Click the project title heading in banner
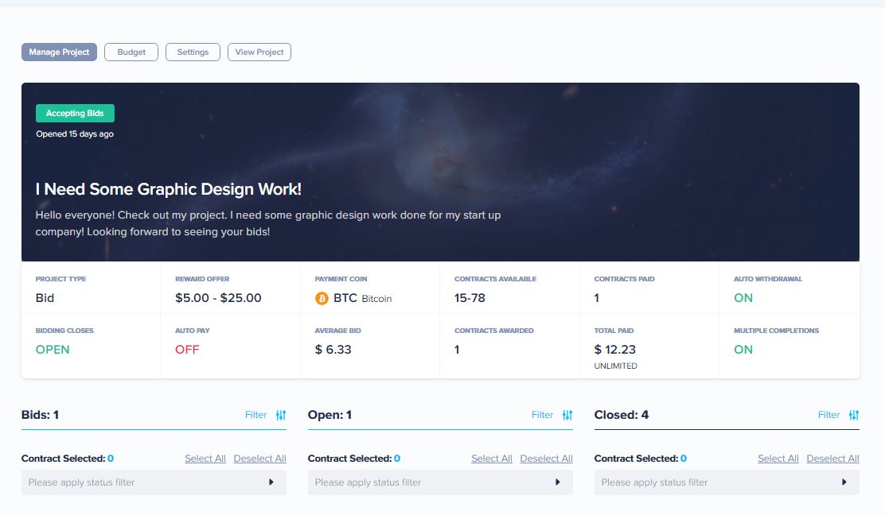The image size is (885, 515). coord(169,189)
